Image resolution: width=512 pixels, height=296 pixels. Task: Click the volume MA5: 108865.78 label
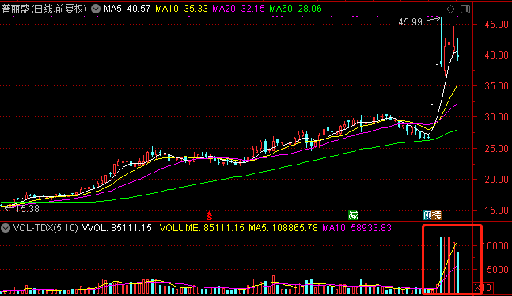coord(283,228)
